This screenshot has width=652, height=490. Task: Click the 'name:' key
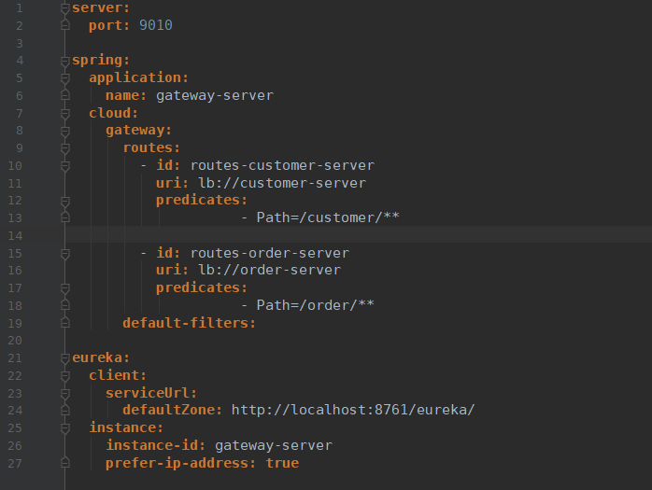click(126, 95)
